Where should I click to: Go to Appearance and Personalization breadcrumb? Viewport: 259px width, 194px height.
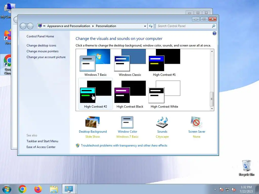(69, 26)
